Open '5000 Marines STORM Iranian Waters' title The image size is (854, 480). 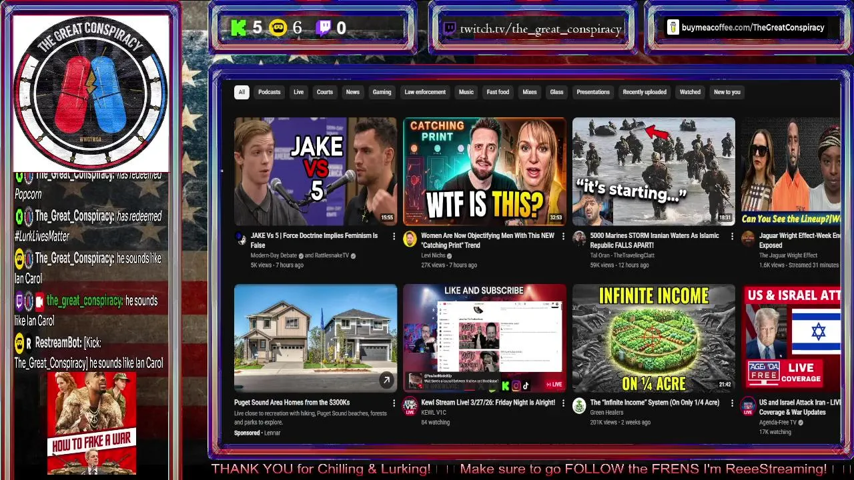655,241
